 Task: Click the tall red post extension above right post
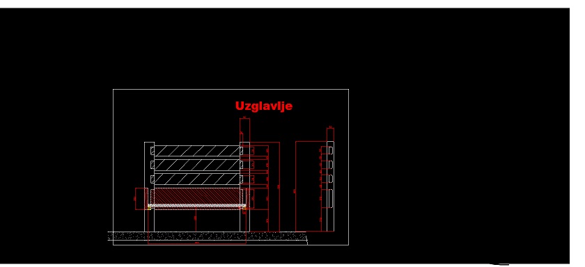click(244, 130)
